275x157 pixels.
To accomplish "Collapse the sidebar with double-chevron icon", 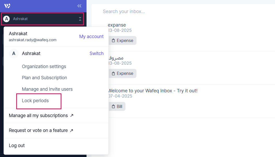I will coord(79,6).
